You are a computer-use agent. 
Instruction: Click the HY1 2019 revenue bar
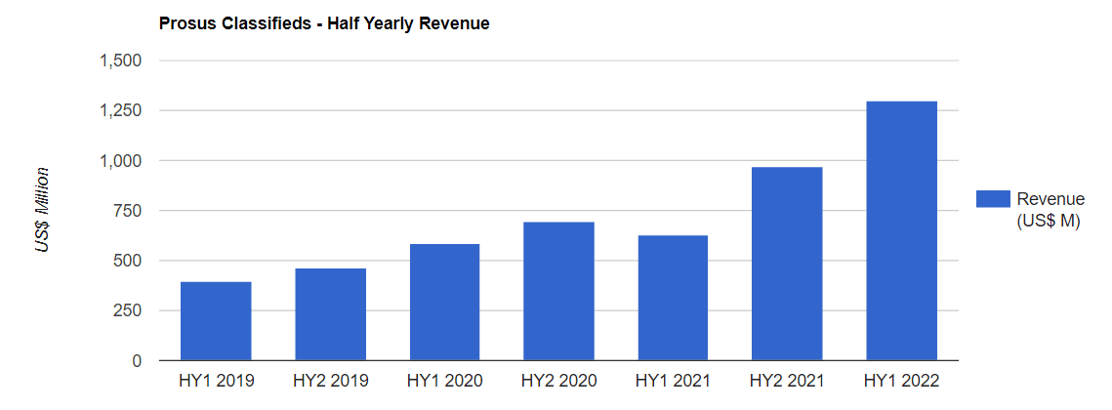tap(216, 321)
